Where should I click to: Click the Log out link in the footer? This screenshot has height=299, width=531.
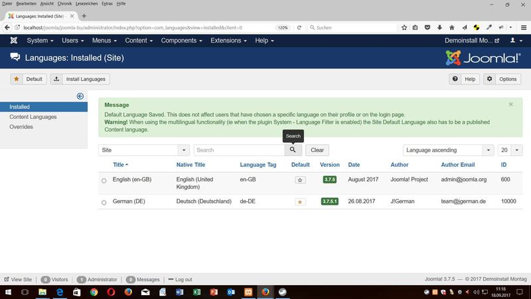point(180,280)
